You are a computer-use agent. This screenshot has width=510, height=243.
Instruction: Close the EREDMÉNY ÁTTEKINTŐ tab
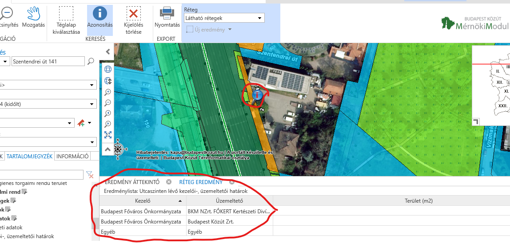pos(169,182)
